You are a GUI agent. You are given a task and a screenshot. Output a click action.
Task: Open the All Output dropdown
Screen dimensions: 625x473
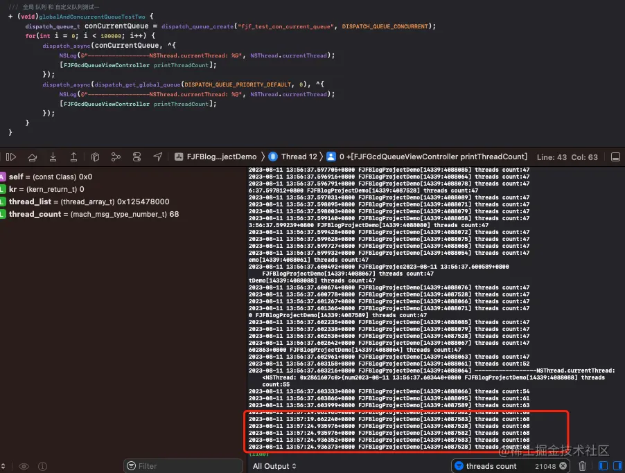[274, 466]
